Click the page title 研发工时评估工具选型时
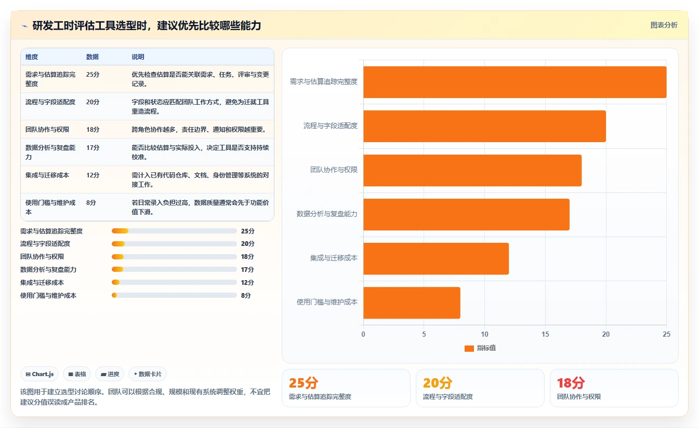Image resolution: width=699 pixels, height=428 pixels. [147, 25]
